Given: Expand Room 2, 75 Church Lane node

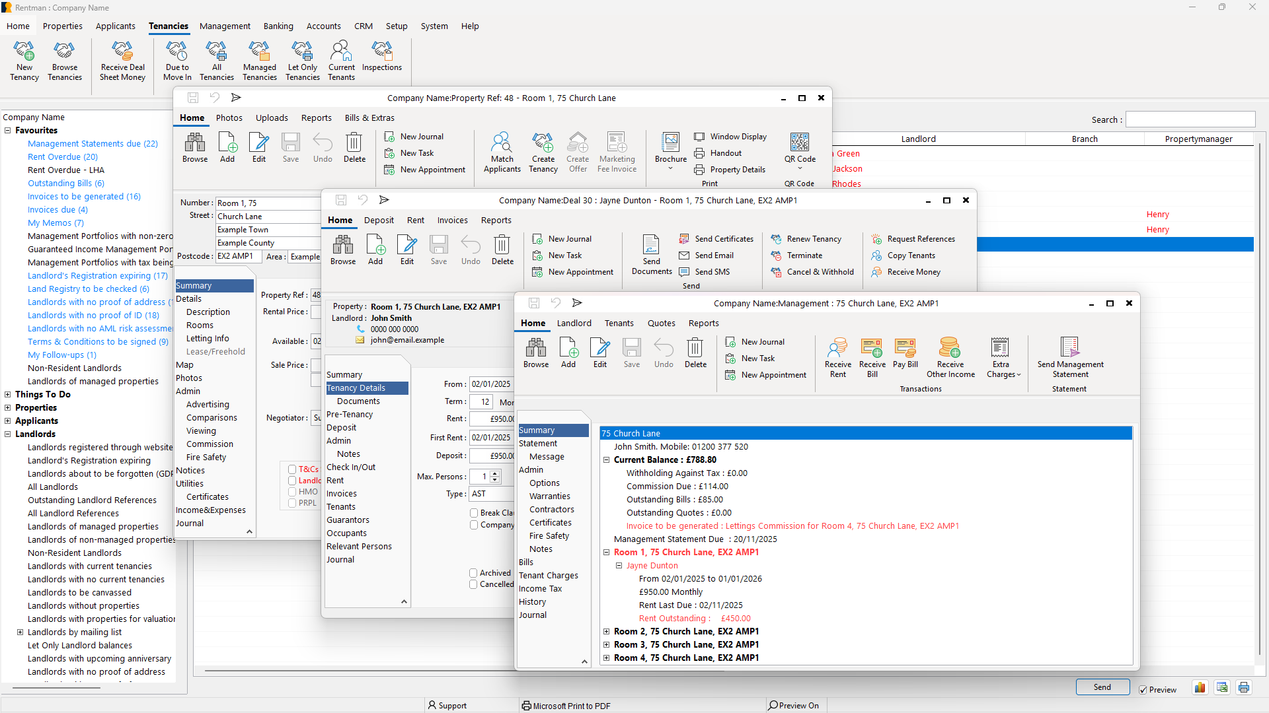Looking at the screenshot, I should point(606,631).
